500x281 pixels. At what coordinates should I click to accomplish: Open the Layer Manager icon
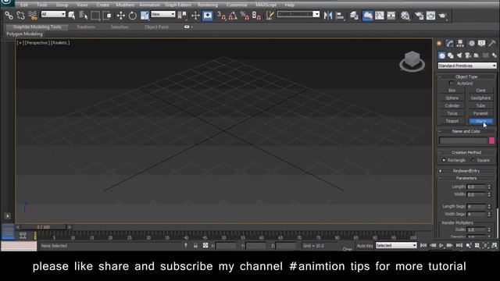[354, 16]
